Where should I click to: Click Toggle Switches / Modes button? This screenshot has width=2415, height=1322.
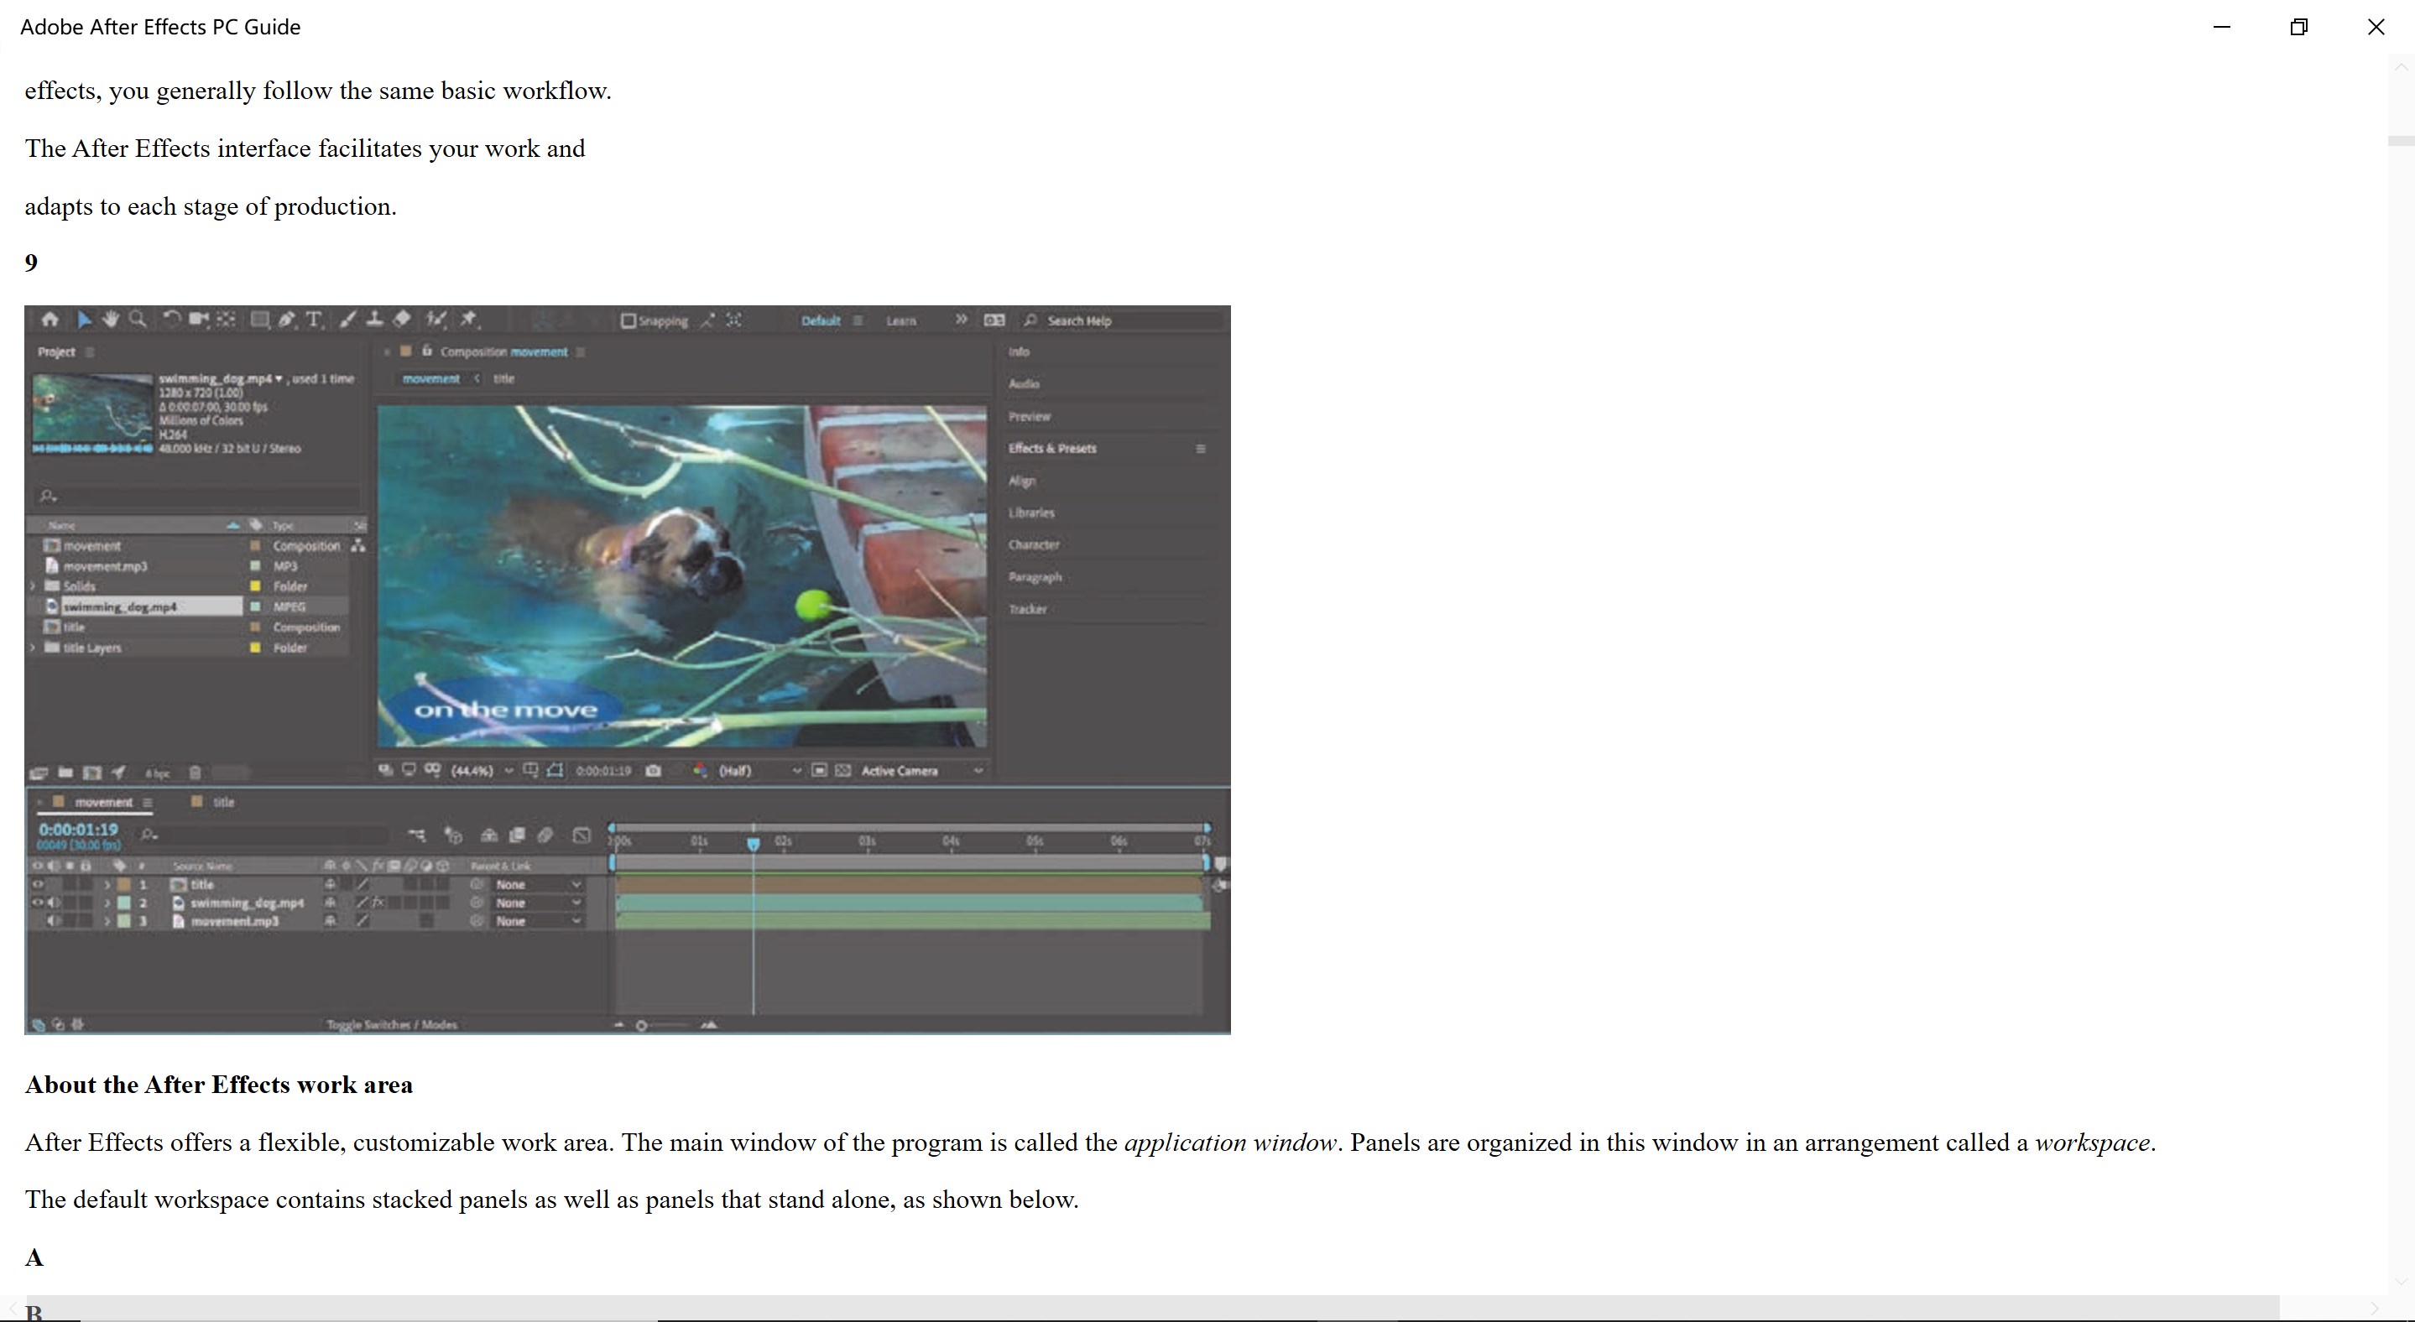(392, 1025)
